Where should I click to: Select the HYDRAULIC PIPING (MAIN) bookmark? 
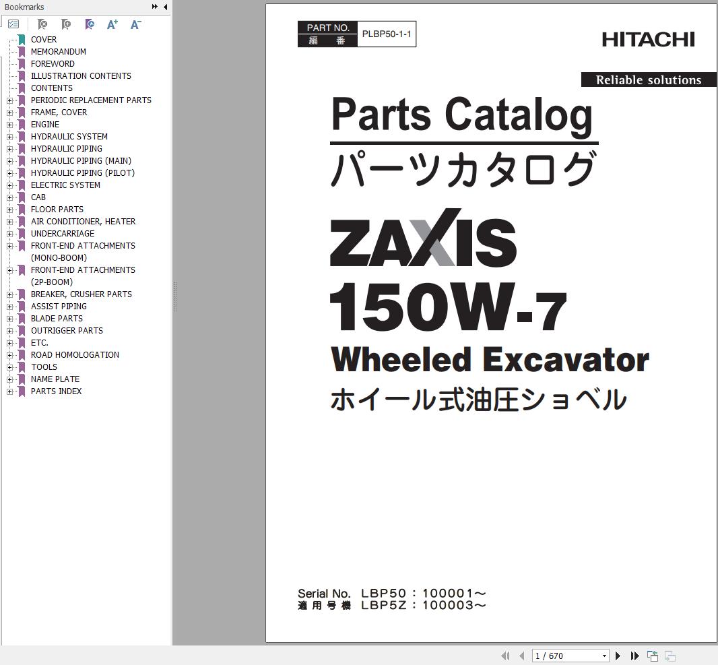[81, 161]
